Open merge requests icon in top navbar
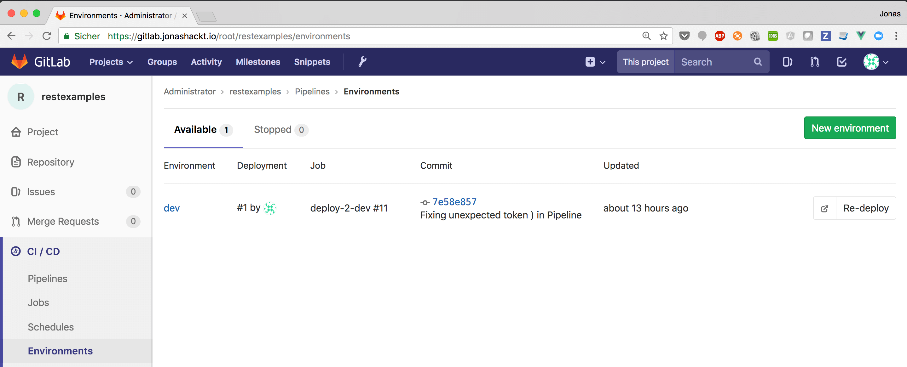The width and height of the screenshot is (907, 367). click(x=814, y=62)
